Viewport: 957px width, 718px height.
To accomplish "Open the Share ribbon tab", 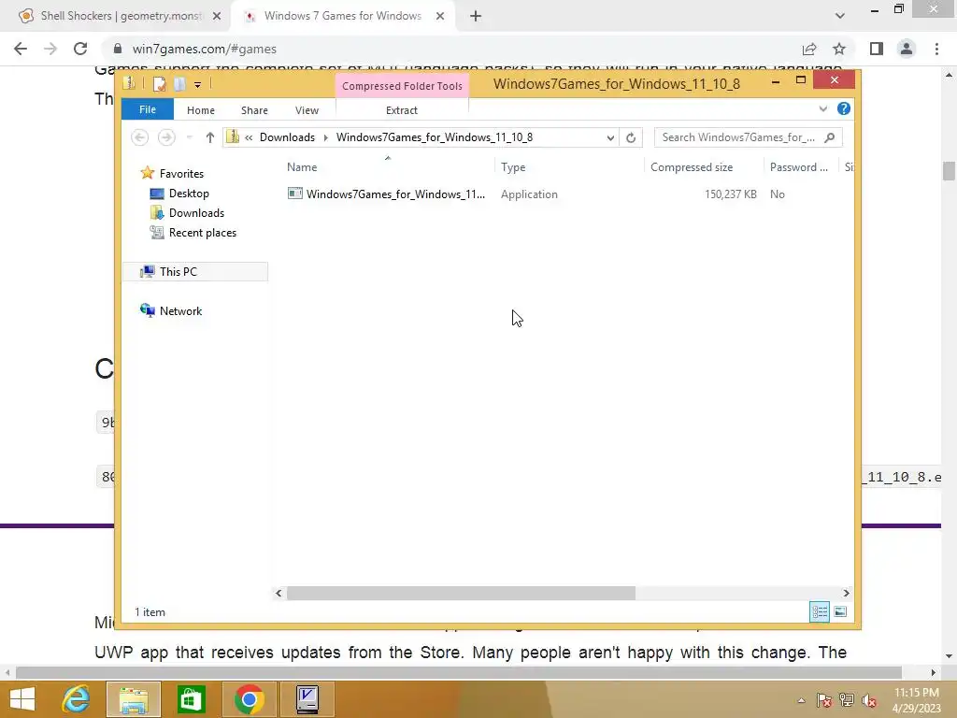I will [x=254, y=110].
